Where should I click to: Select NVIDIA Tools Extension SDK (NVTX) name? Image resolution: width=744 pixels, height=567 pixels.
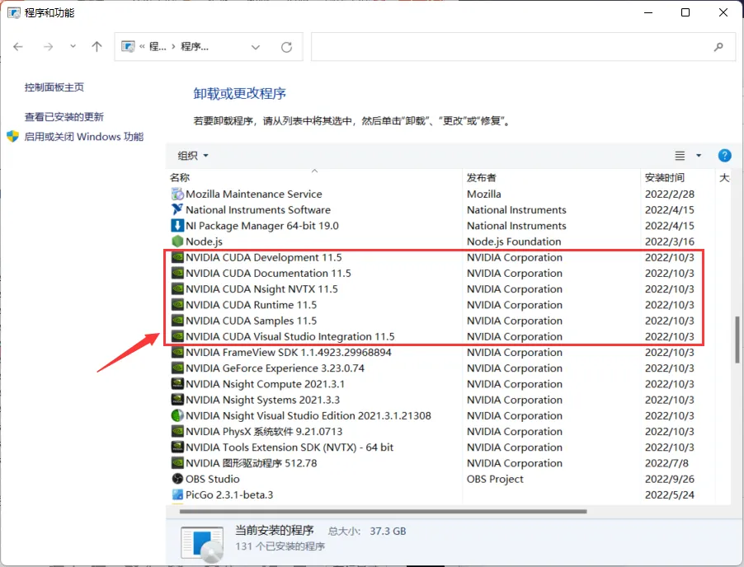(290, 447)
